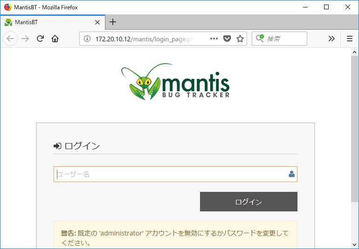Open a new tab with plus button
The image size is (359, 249).
(113, 22)
